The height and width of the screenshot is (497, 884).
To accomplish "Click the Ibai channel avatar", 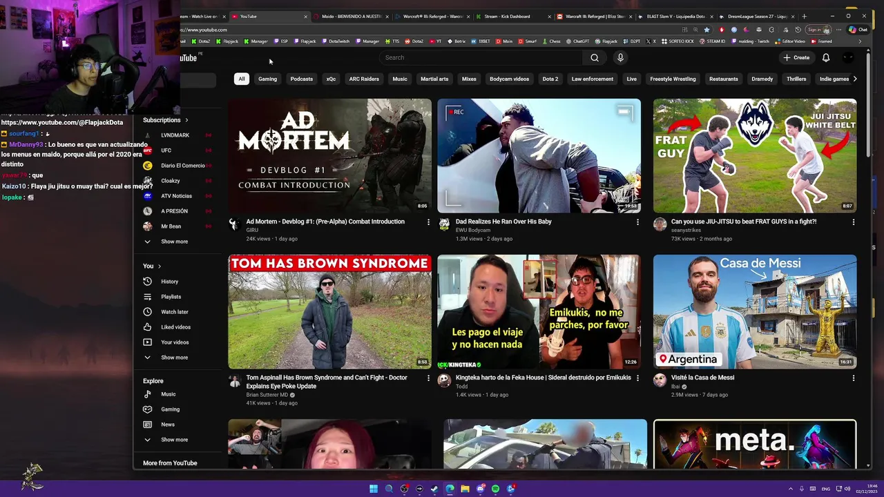I will point(660,380).
